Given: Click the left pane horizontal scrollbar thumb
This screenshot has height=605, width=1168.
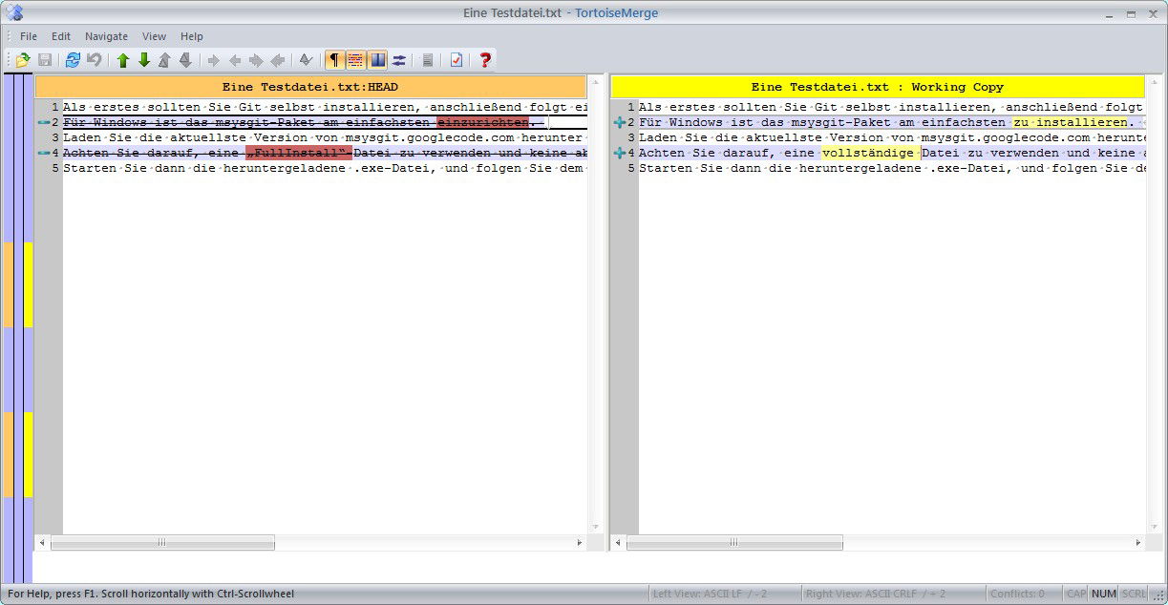Looking at the screenshot, I should click(162, 542).
